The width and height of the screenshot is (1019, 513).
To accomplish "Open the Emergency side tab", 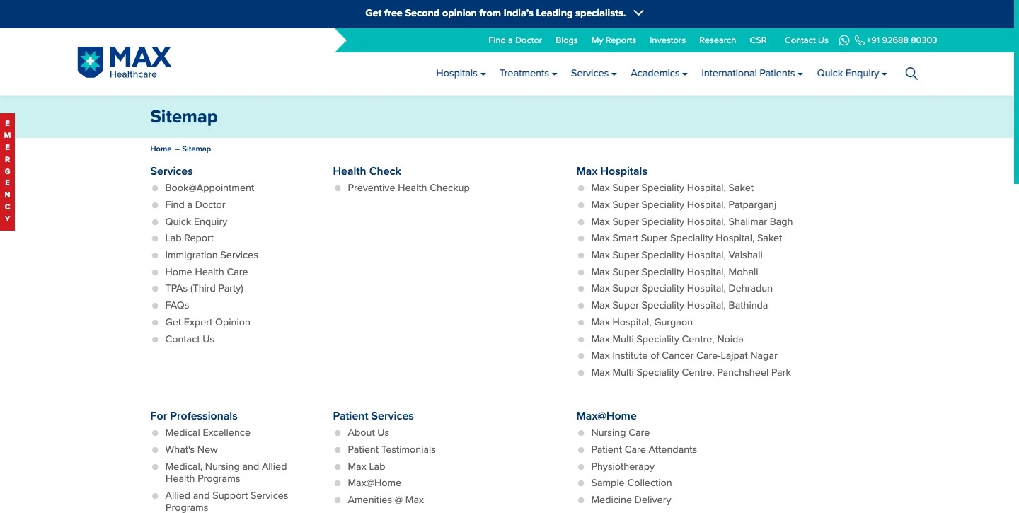I will click(7, 172).
